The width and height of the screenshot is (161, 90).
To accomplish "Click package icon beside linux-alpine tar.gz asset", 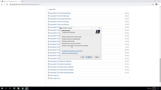I will point(49,19).
